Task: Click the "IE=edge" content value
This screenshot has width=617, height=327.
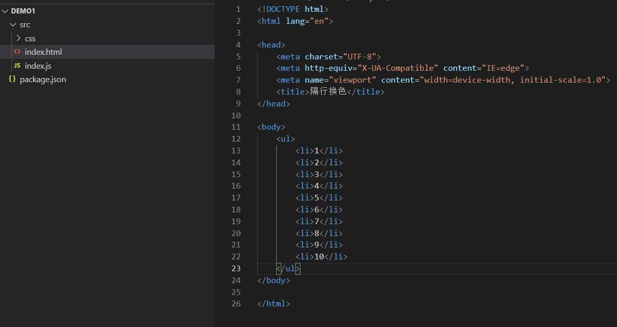Action: [503, 68]
